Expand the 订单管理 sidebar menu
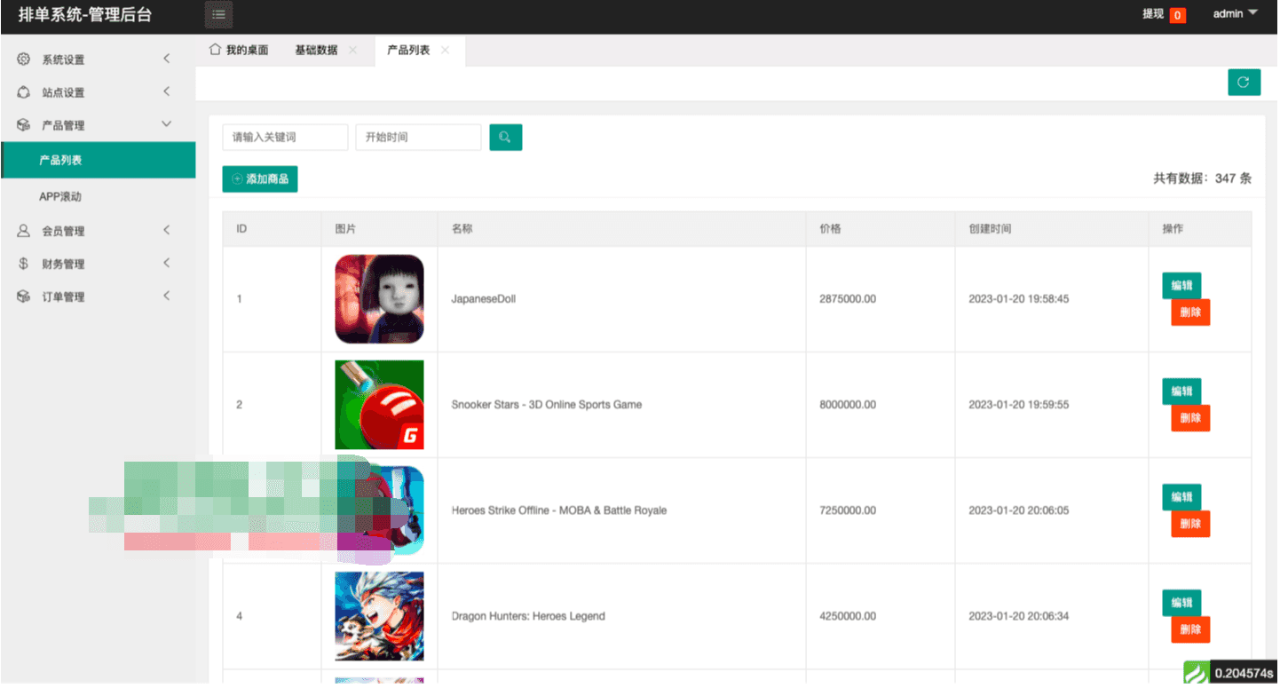The height and width of the screenshot is (688, 1280). pyautogui.click(x=98, y=297)
